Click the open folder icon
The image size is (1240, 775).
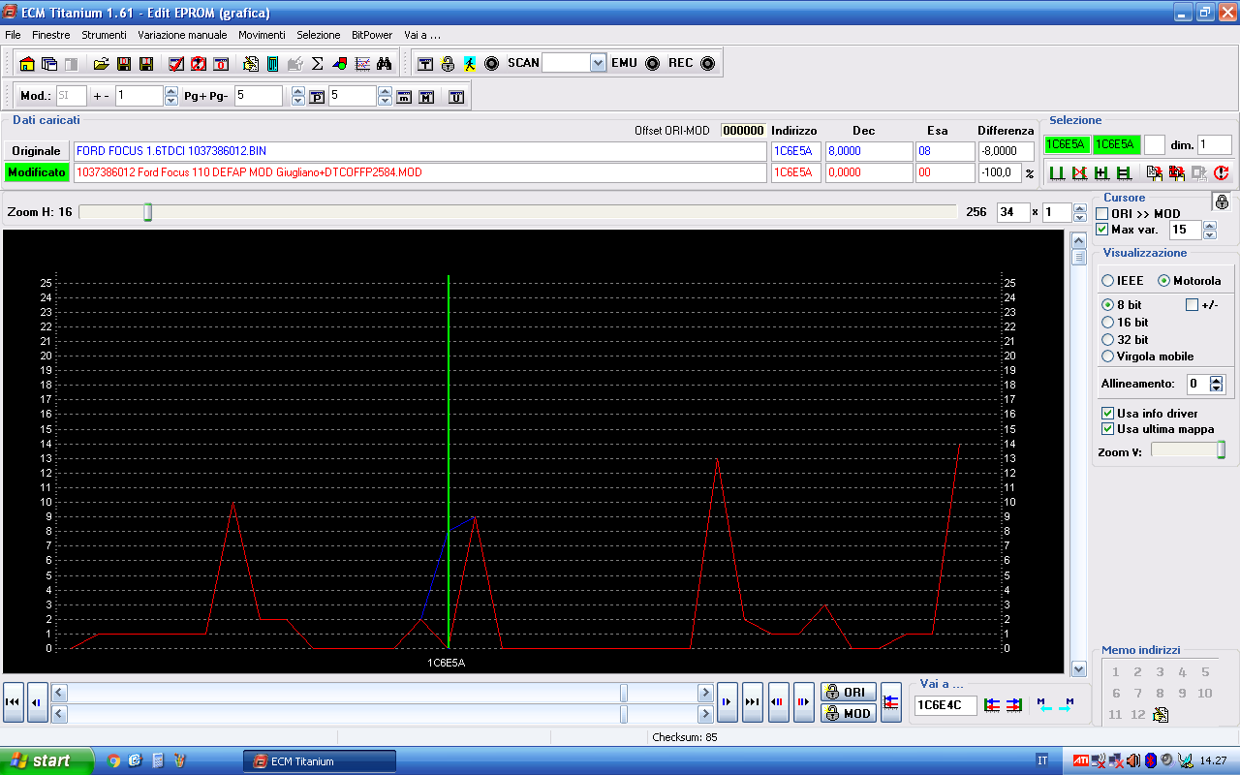tap(101, 64)
